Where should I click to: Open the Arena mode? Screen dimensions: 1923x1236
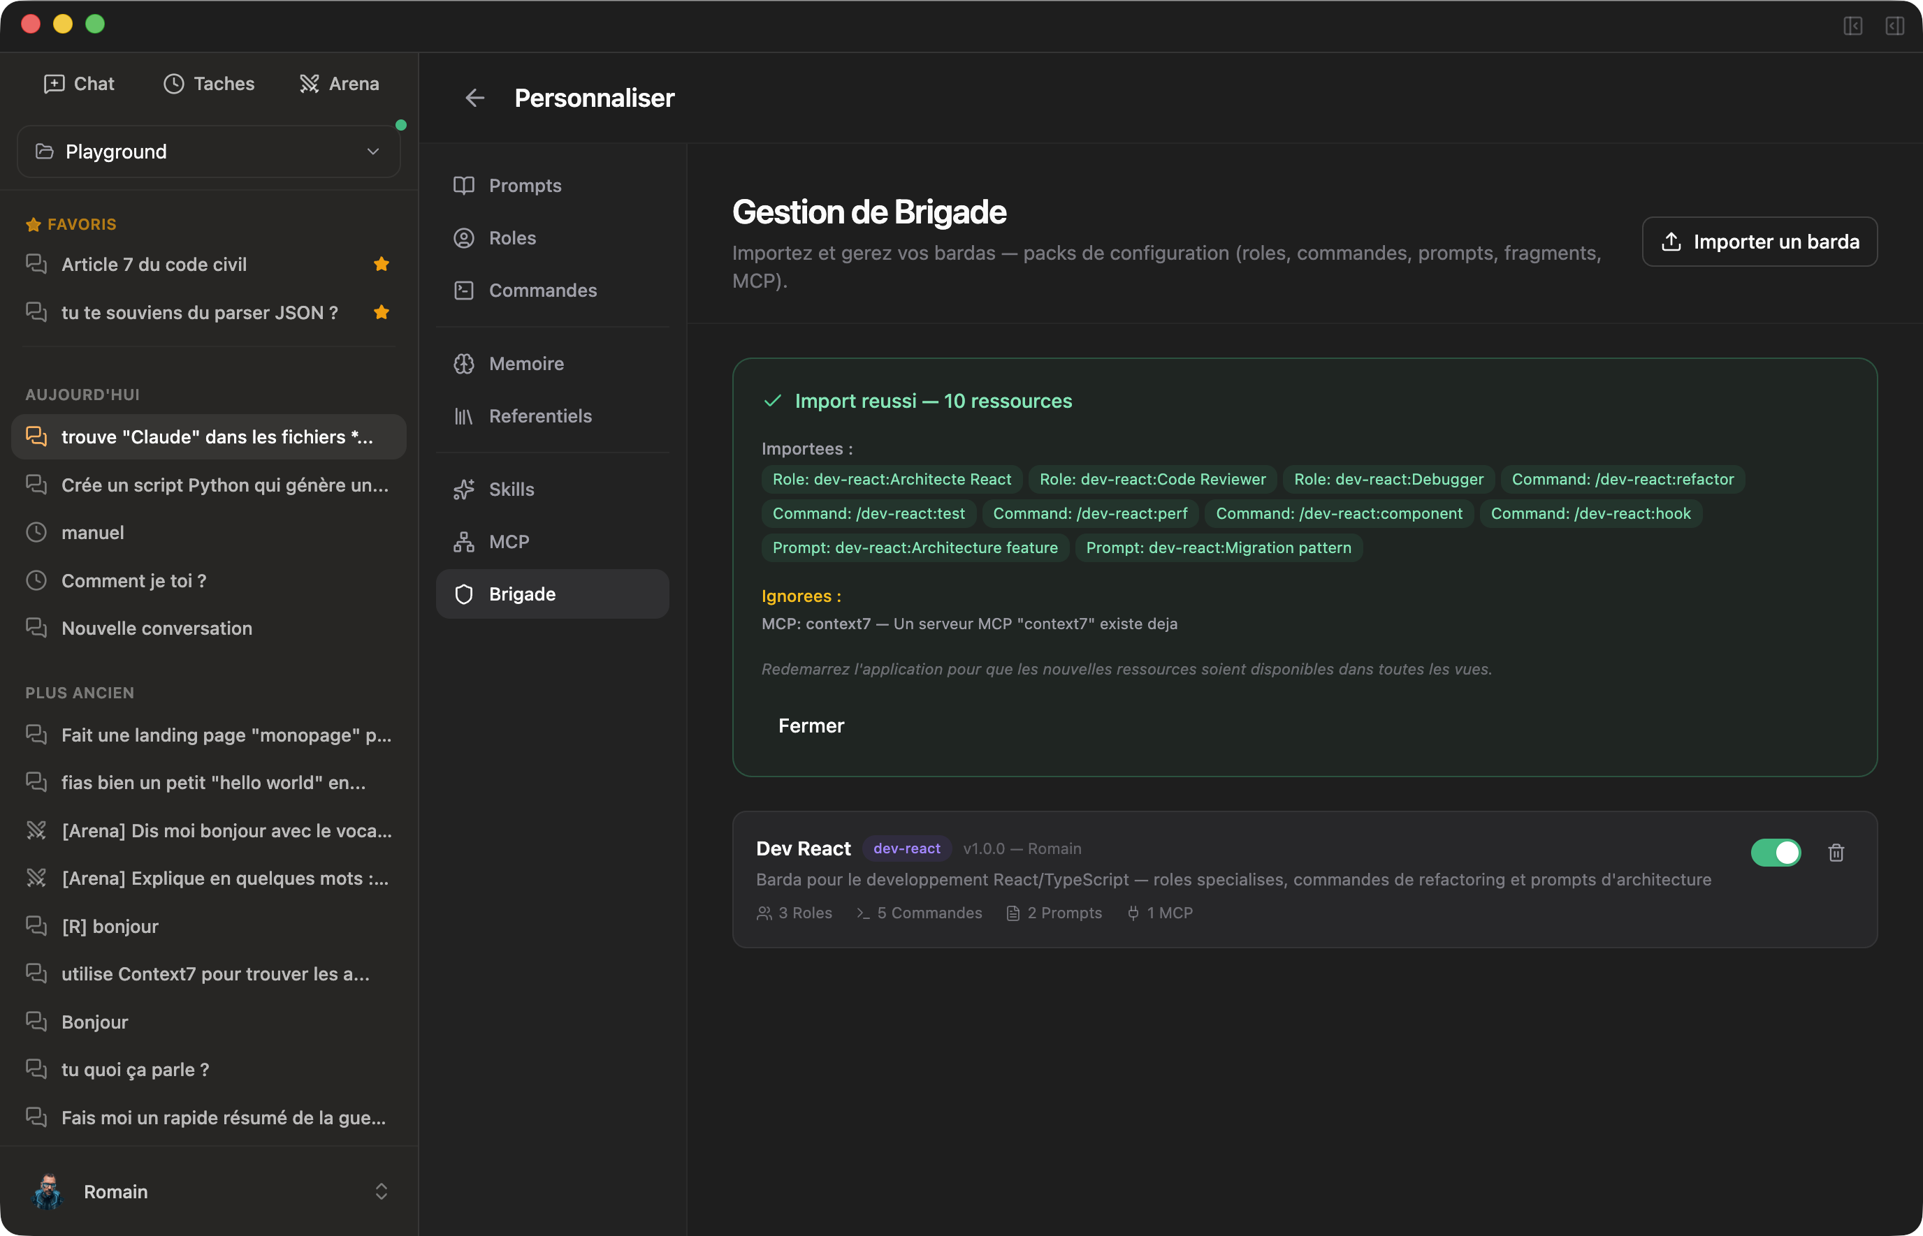pyautogui.click(x=339, y=84)
